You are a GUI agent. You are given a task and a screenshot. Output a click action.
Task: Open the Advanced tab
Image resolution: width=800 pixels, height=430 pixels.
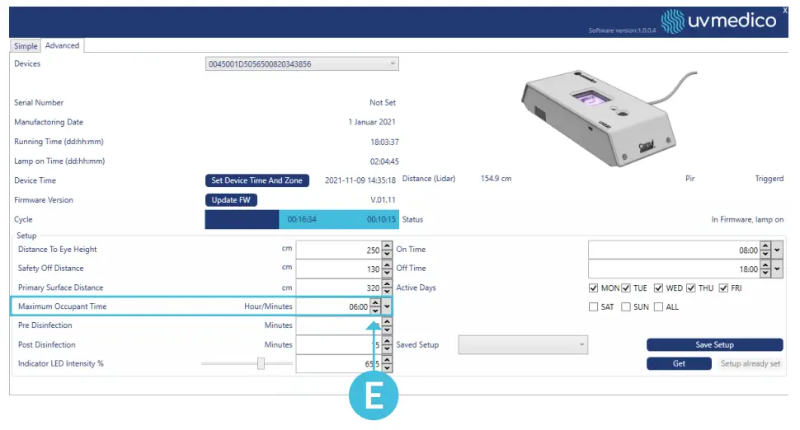(62, 45)
